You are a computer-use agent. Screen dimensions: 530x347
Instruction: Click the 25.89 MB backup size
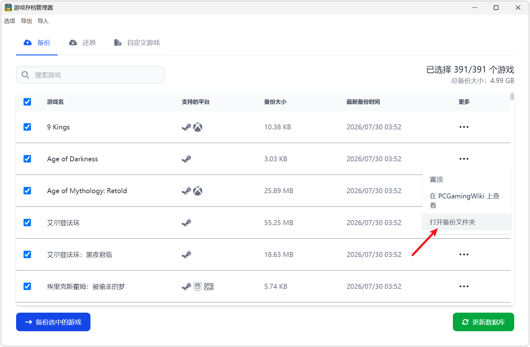pyautogui.click(x=279, y=191)
